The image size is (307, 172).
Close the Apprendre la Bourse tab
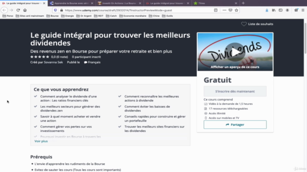coord(92,3)
